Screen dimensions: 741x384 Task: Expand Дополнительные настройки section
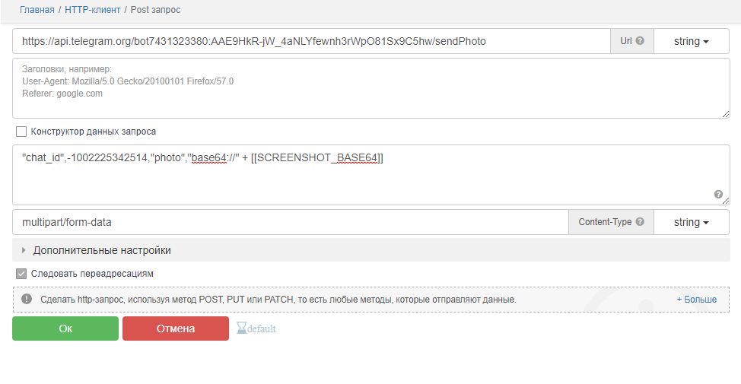coord(100,250)
